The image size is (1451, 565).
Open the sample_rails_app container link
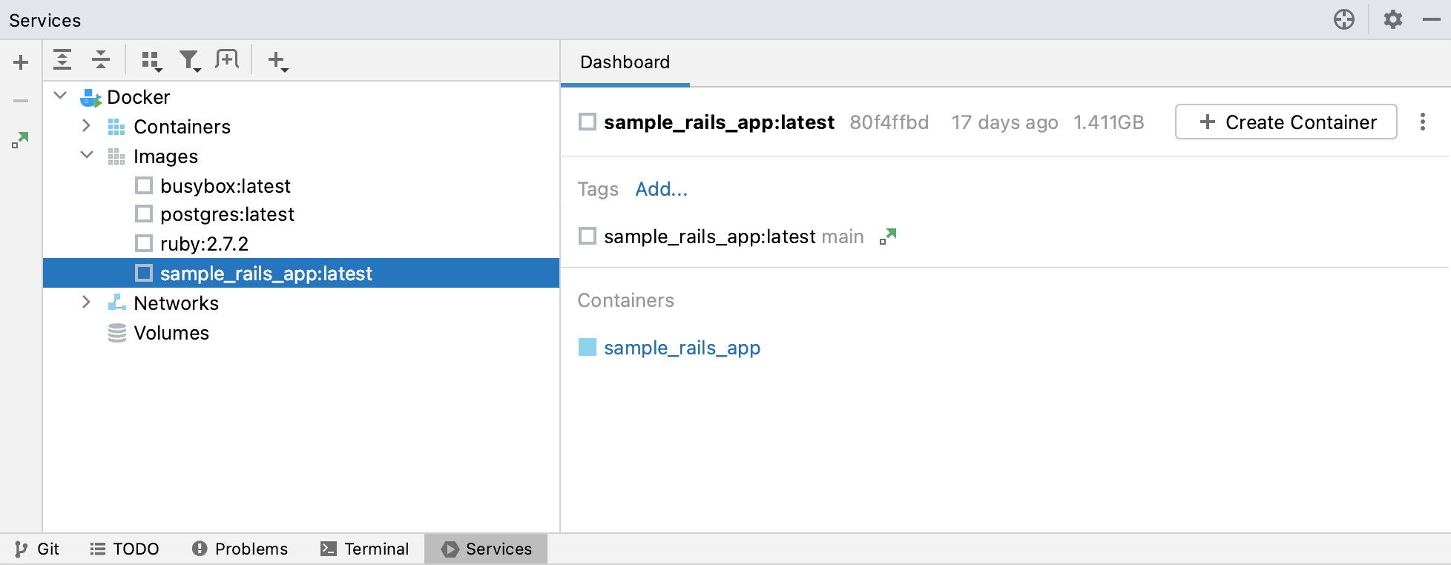point(682,348)
